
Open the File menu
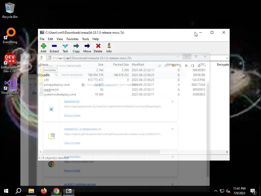click(x=42, y=39)
